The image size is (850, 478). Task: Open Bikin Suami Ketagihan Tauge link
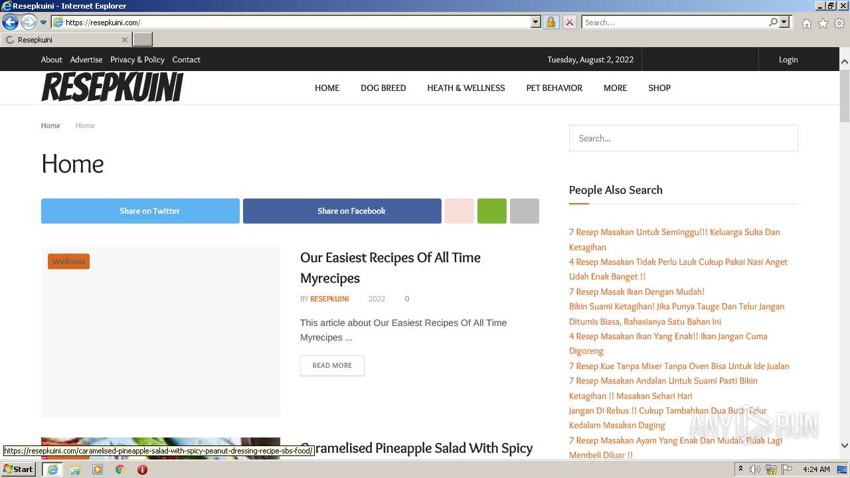pos(677,314)
